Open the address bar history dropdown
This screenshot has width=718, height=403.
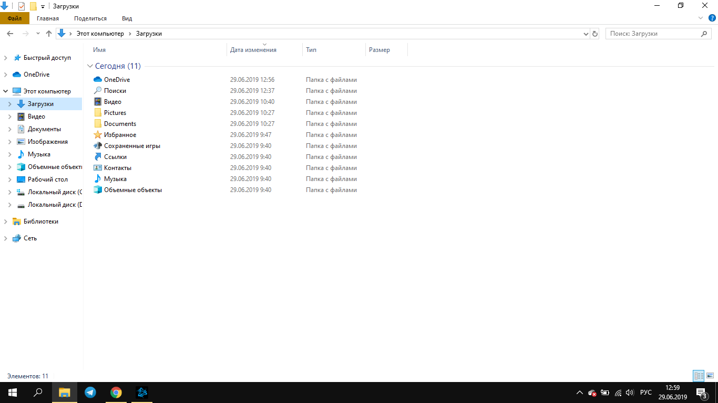pos(586,34)
